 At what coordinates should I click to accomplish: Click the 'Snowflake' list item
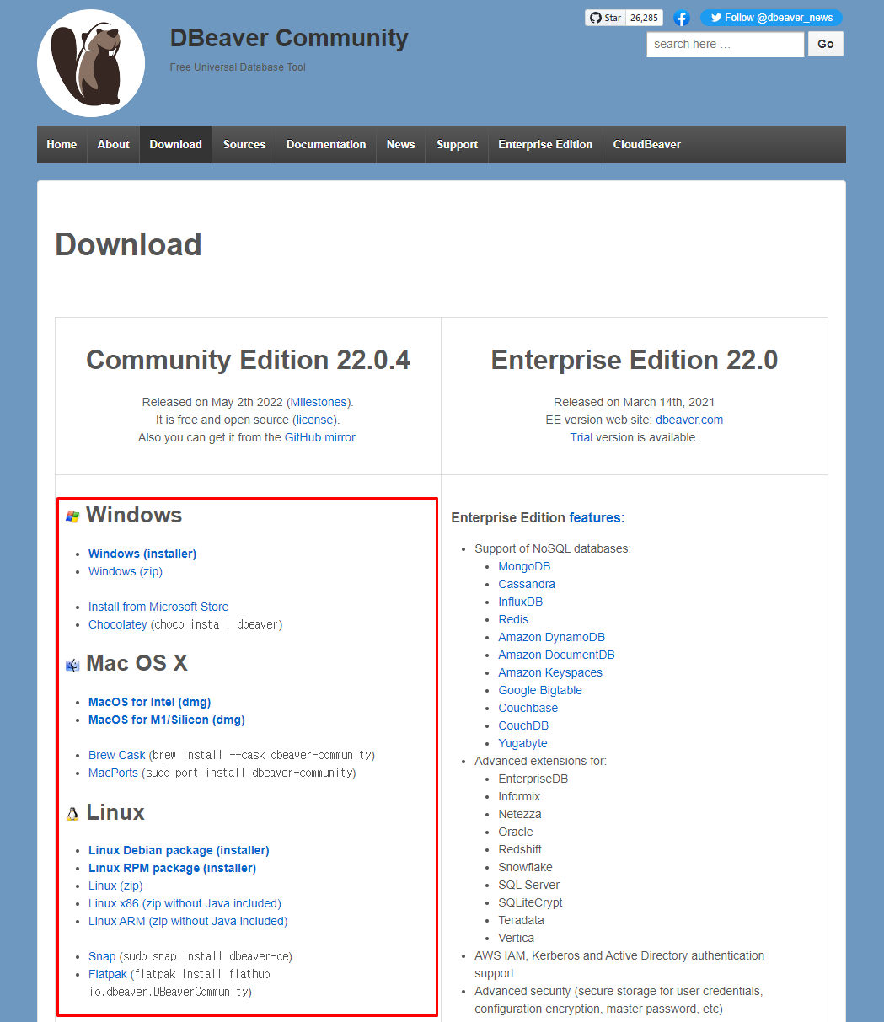[526, 867]
